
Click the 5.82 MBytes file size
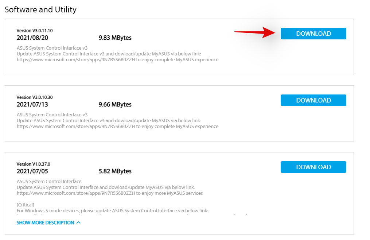115,171
